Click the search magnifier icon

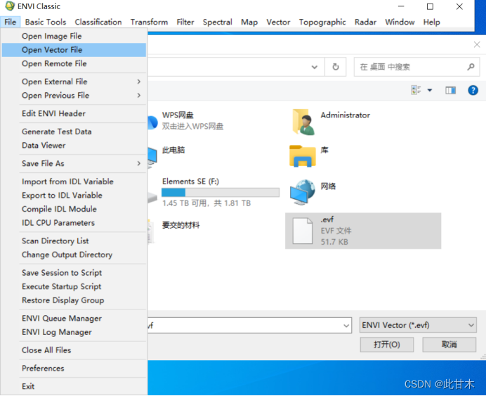(x=471, y=67)
